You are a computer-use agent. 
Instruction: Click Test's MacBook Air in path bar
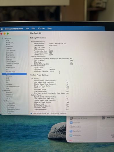pyautogui.click(x=41, y=113)
